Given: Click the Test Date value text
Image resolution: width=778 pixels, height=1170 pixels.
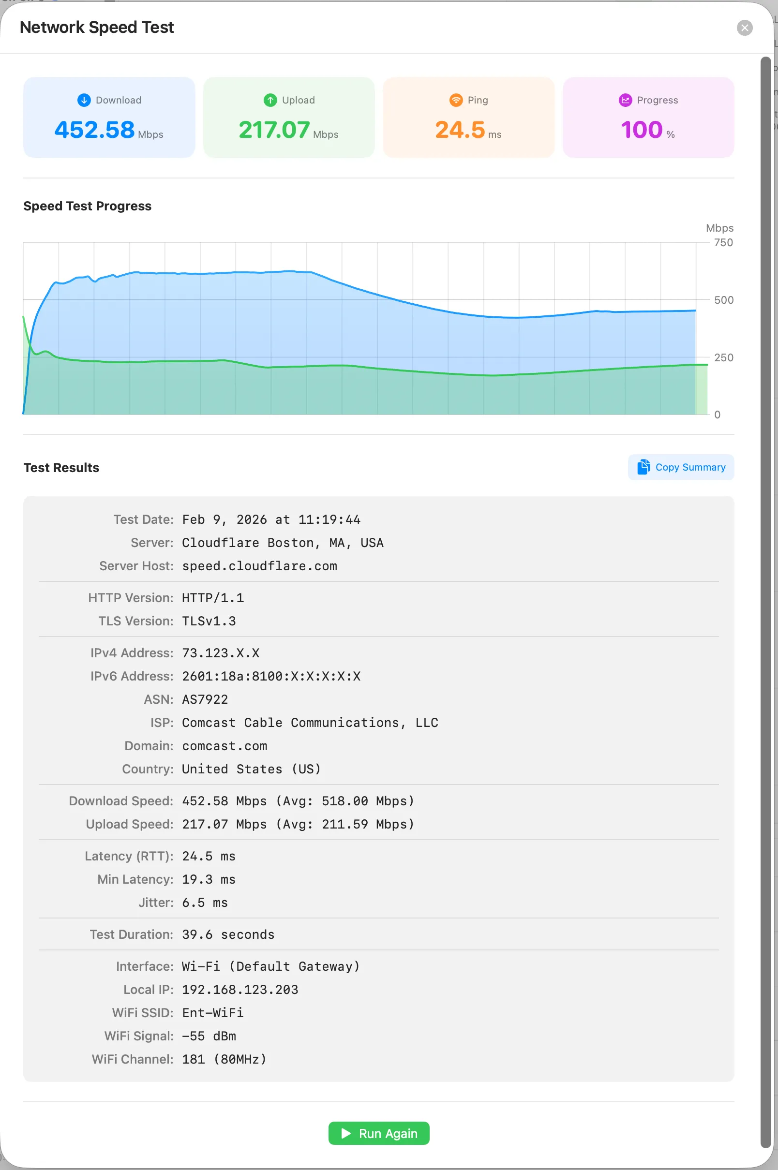Looking at the screenshot, I should coord(271,519).
